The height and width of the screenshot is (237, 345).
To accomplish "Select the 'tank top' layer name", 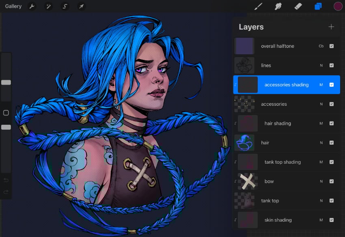I will (270, 201).
